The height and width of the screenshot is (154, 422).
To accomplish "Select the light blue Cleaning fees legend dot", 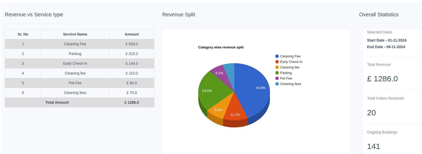I will [277, 84].
